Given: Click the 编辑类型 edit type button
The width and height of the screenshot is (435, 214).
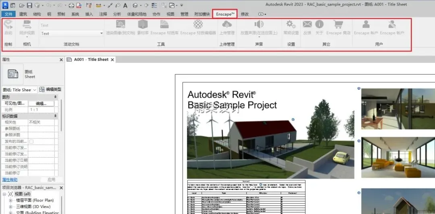Looking at the screenshot, I should (51, 89).
